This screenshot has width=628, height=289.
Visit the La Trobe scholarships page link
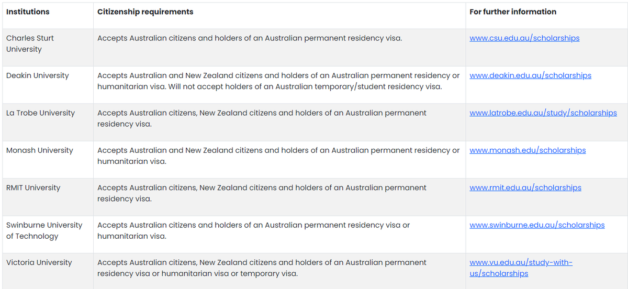pos(543,113)
